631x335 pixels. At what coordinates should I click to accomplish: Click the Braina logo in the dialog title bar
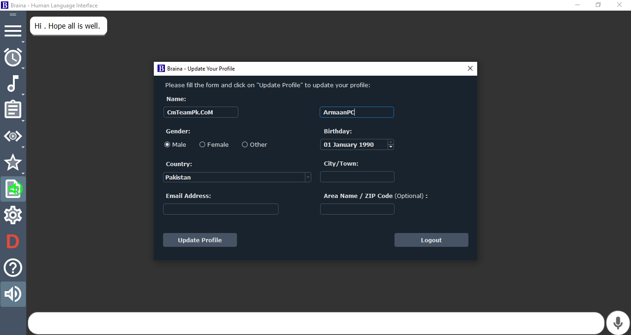click(161, 68)
